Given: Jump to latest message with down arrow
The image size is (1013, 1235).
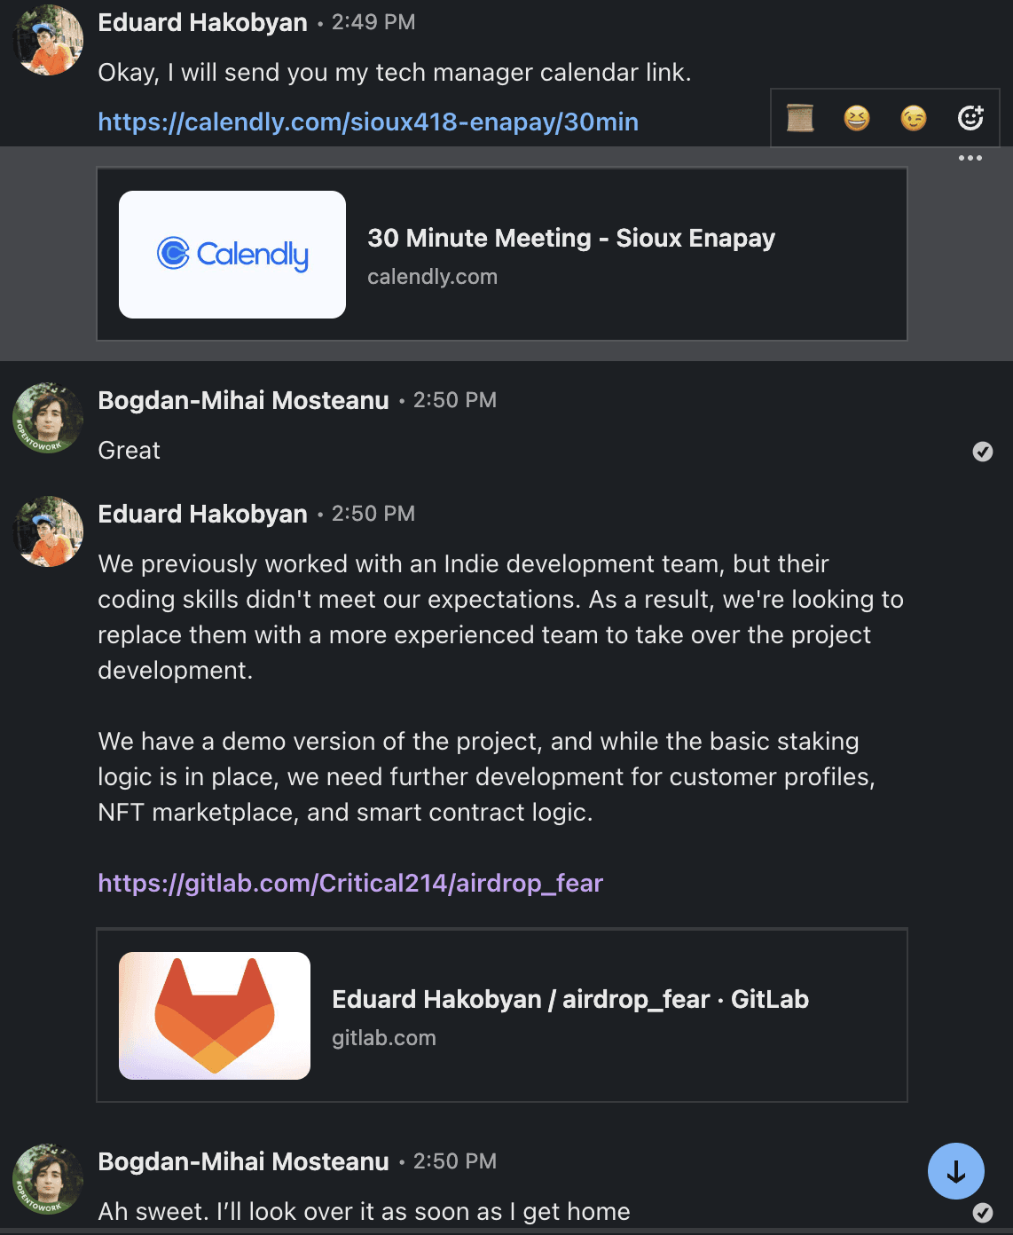Looking at the screenshot, I should [956, 1171].
